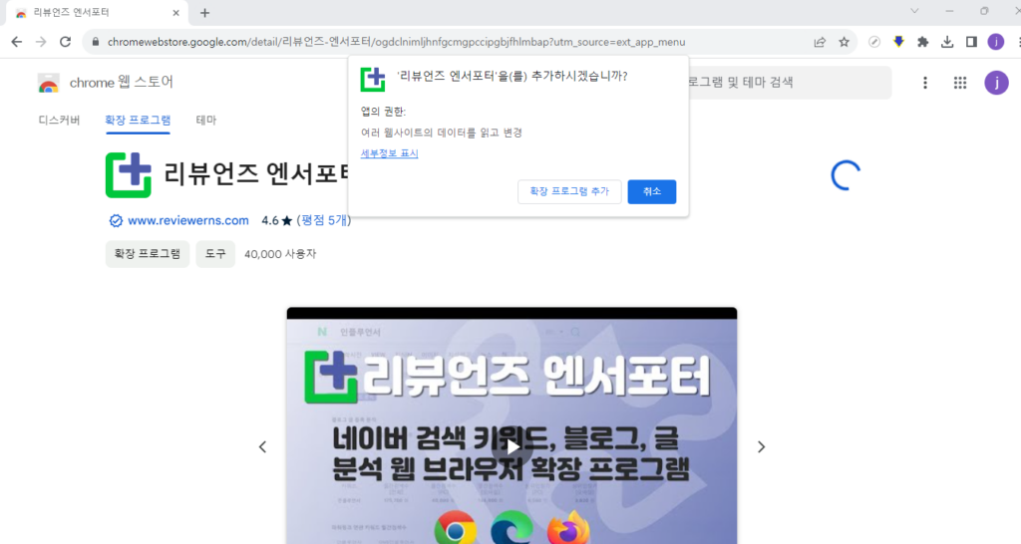Show previous screenshot with the left arrow
Image resolution: width=1021 pixels, height=544 pixels.
tap(262, 447)
